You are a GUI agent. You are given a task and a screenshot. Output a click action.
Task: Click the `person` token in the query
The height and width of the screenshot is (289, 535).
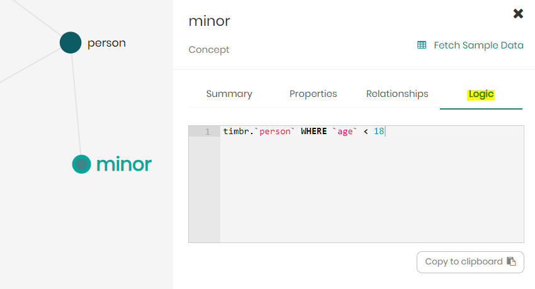point(274,132)
